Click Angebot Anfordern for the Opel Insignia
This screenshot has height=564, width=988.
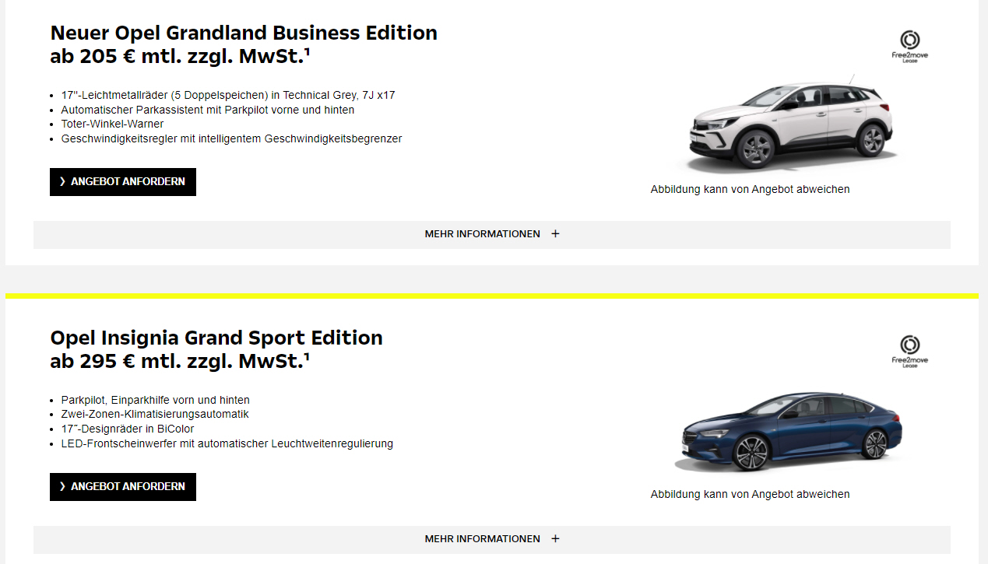point(123,487)
